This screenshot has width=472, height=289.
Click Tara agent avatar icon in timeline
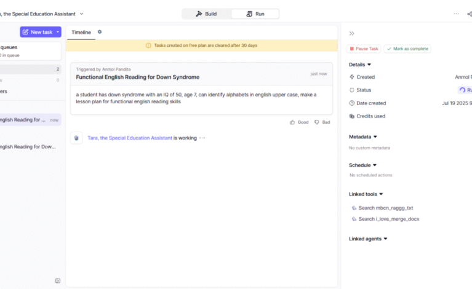tap(76, 138)
